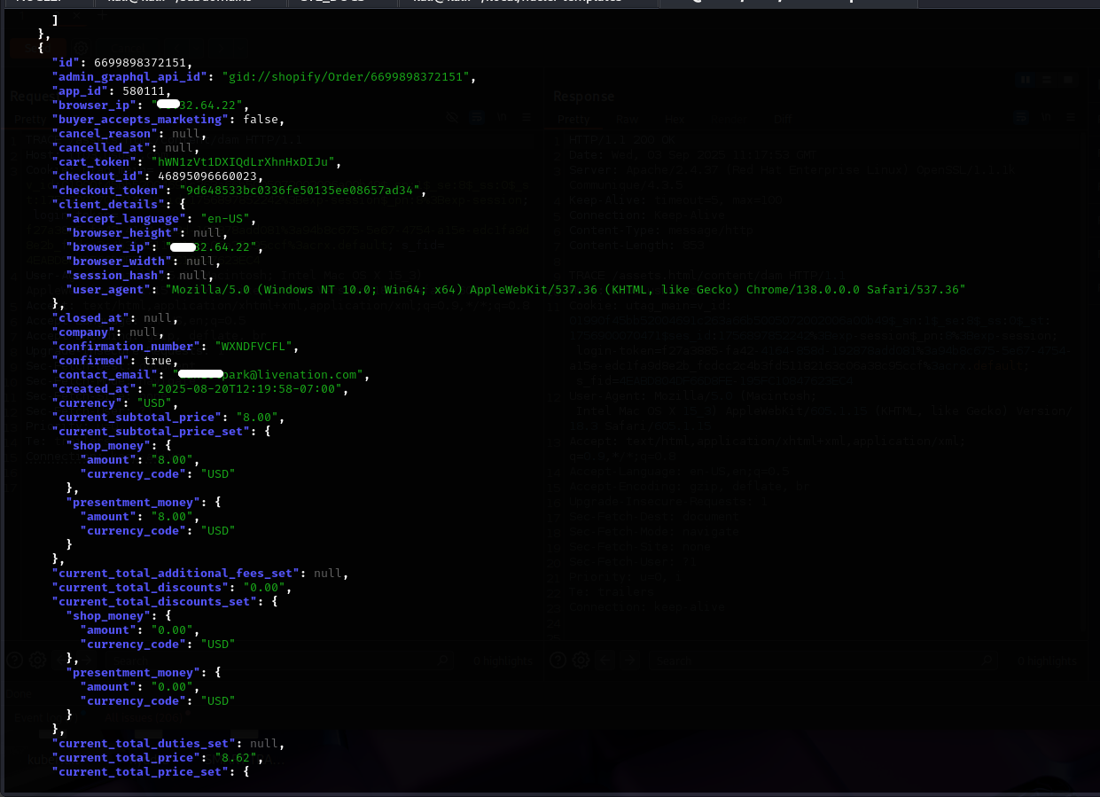This screenshot has width=1100, height=797.
Task: Click the browser_height key
Action: click(x=123, y=232)
